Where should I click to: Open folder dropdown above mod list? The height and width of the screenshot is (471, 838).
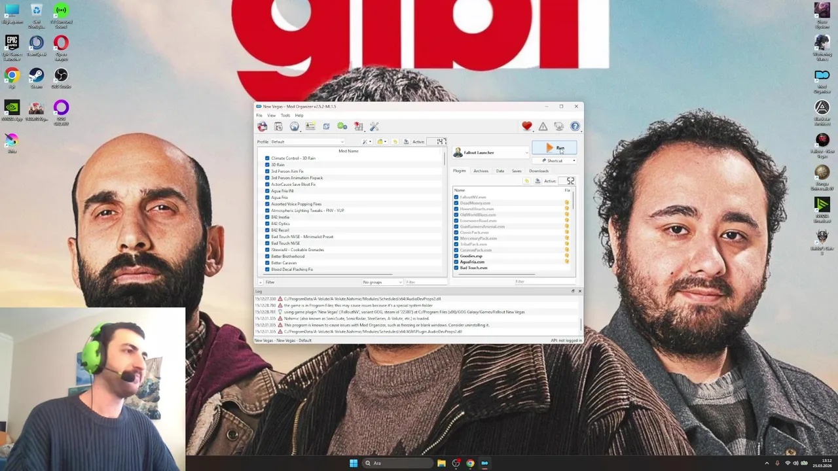pos(381,141)
